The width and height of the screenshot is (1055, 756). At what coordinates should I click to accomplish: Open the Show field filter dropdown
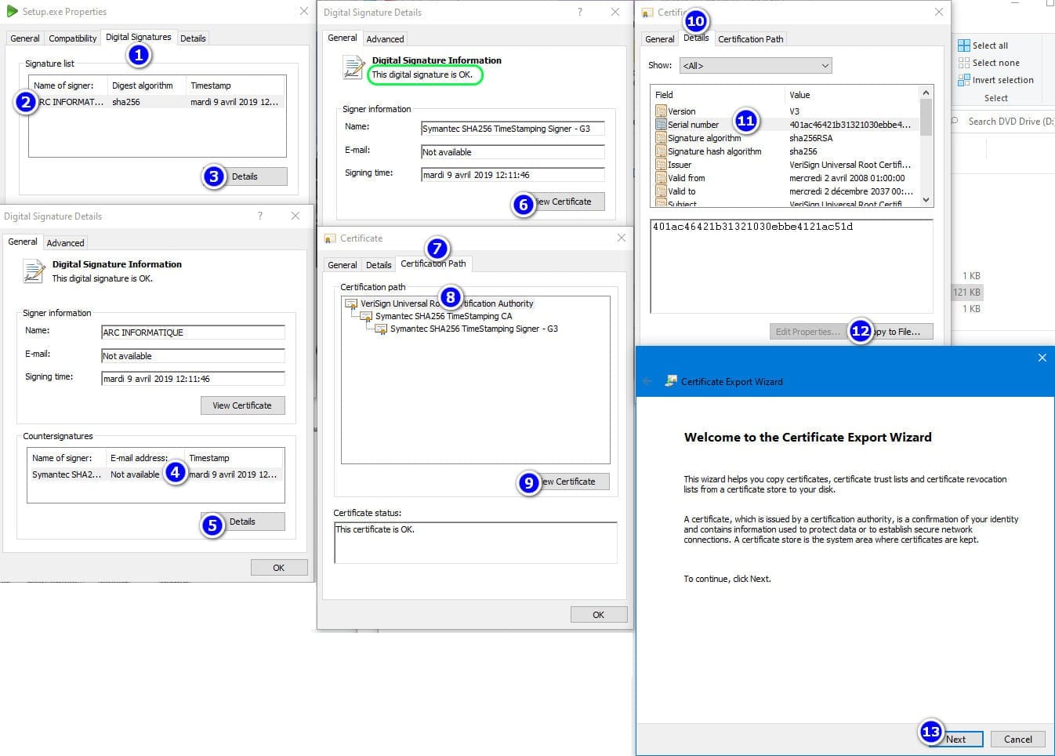point(755,66)
